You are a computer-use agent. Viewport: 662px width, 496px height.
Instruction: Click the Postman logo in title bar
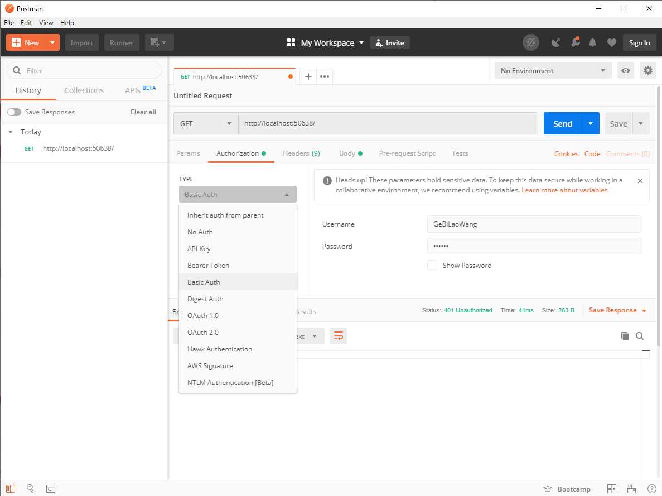point(9,8)
